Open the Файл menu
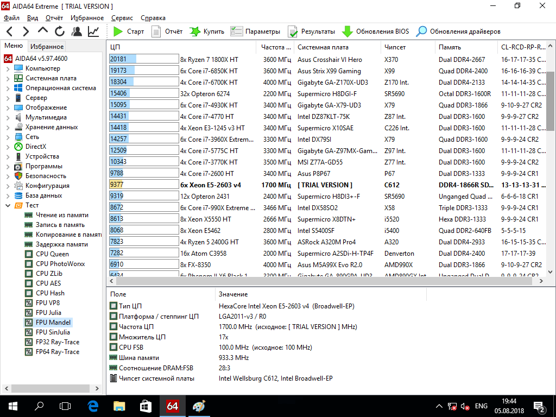 tap(12, 18)
